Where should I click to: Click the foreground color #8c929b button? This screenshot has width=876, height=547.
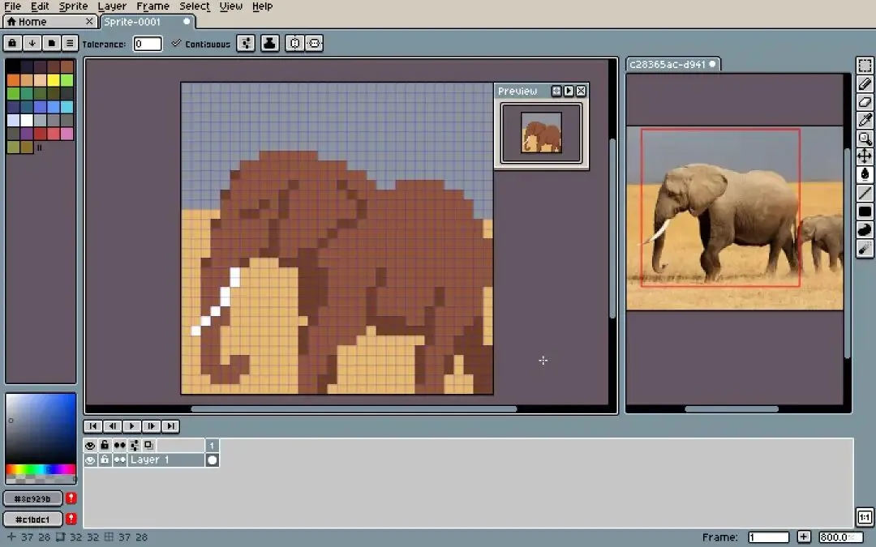point(33,498)
